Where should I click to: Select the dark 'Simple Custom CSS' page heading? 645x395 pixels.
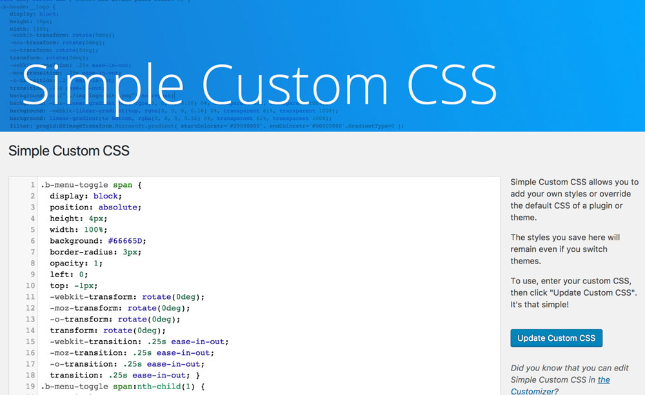[69, 151]
